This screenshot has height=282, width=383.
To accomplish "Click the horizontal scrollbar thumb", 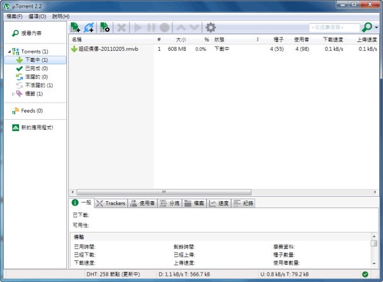I will [x=164, y=192].
